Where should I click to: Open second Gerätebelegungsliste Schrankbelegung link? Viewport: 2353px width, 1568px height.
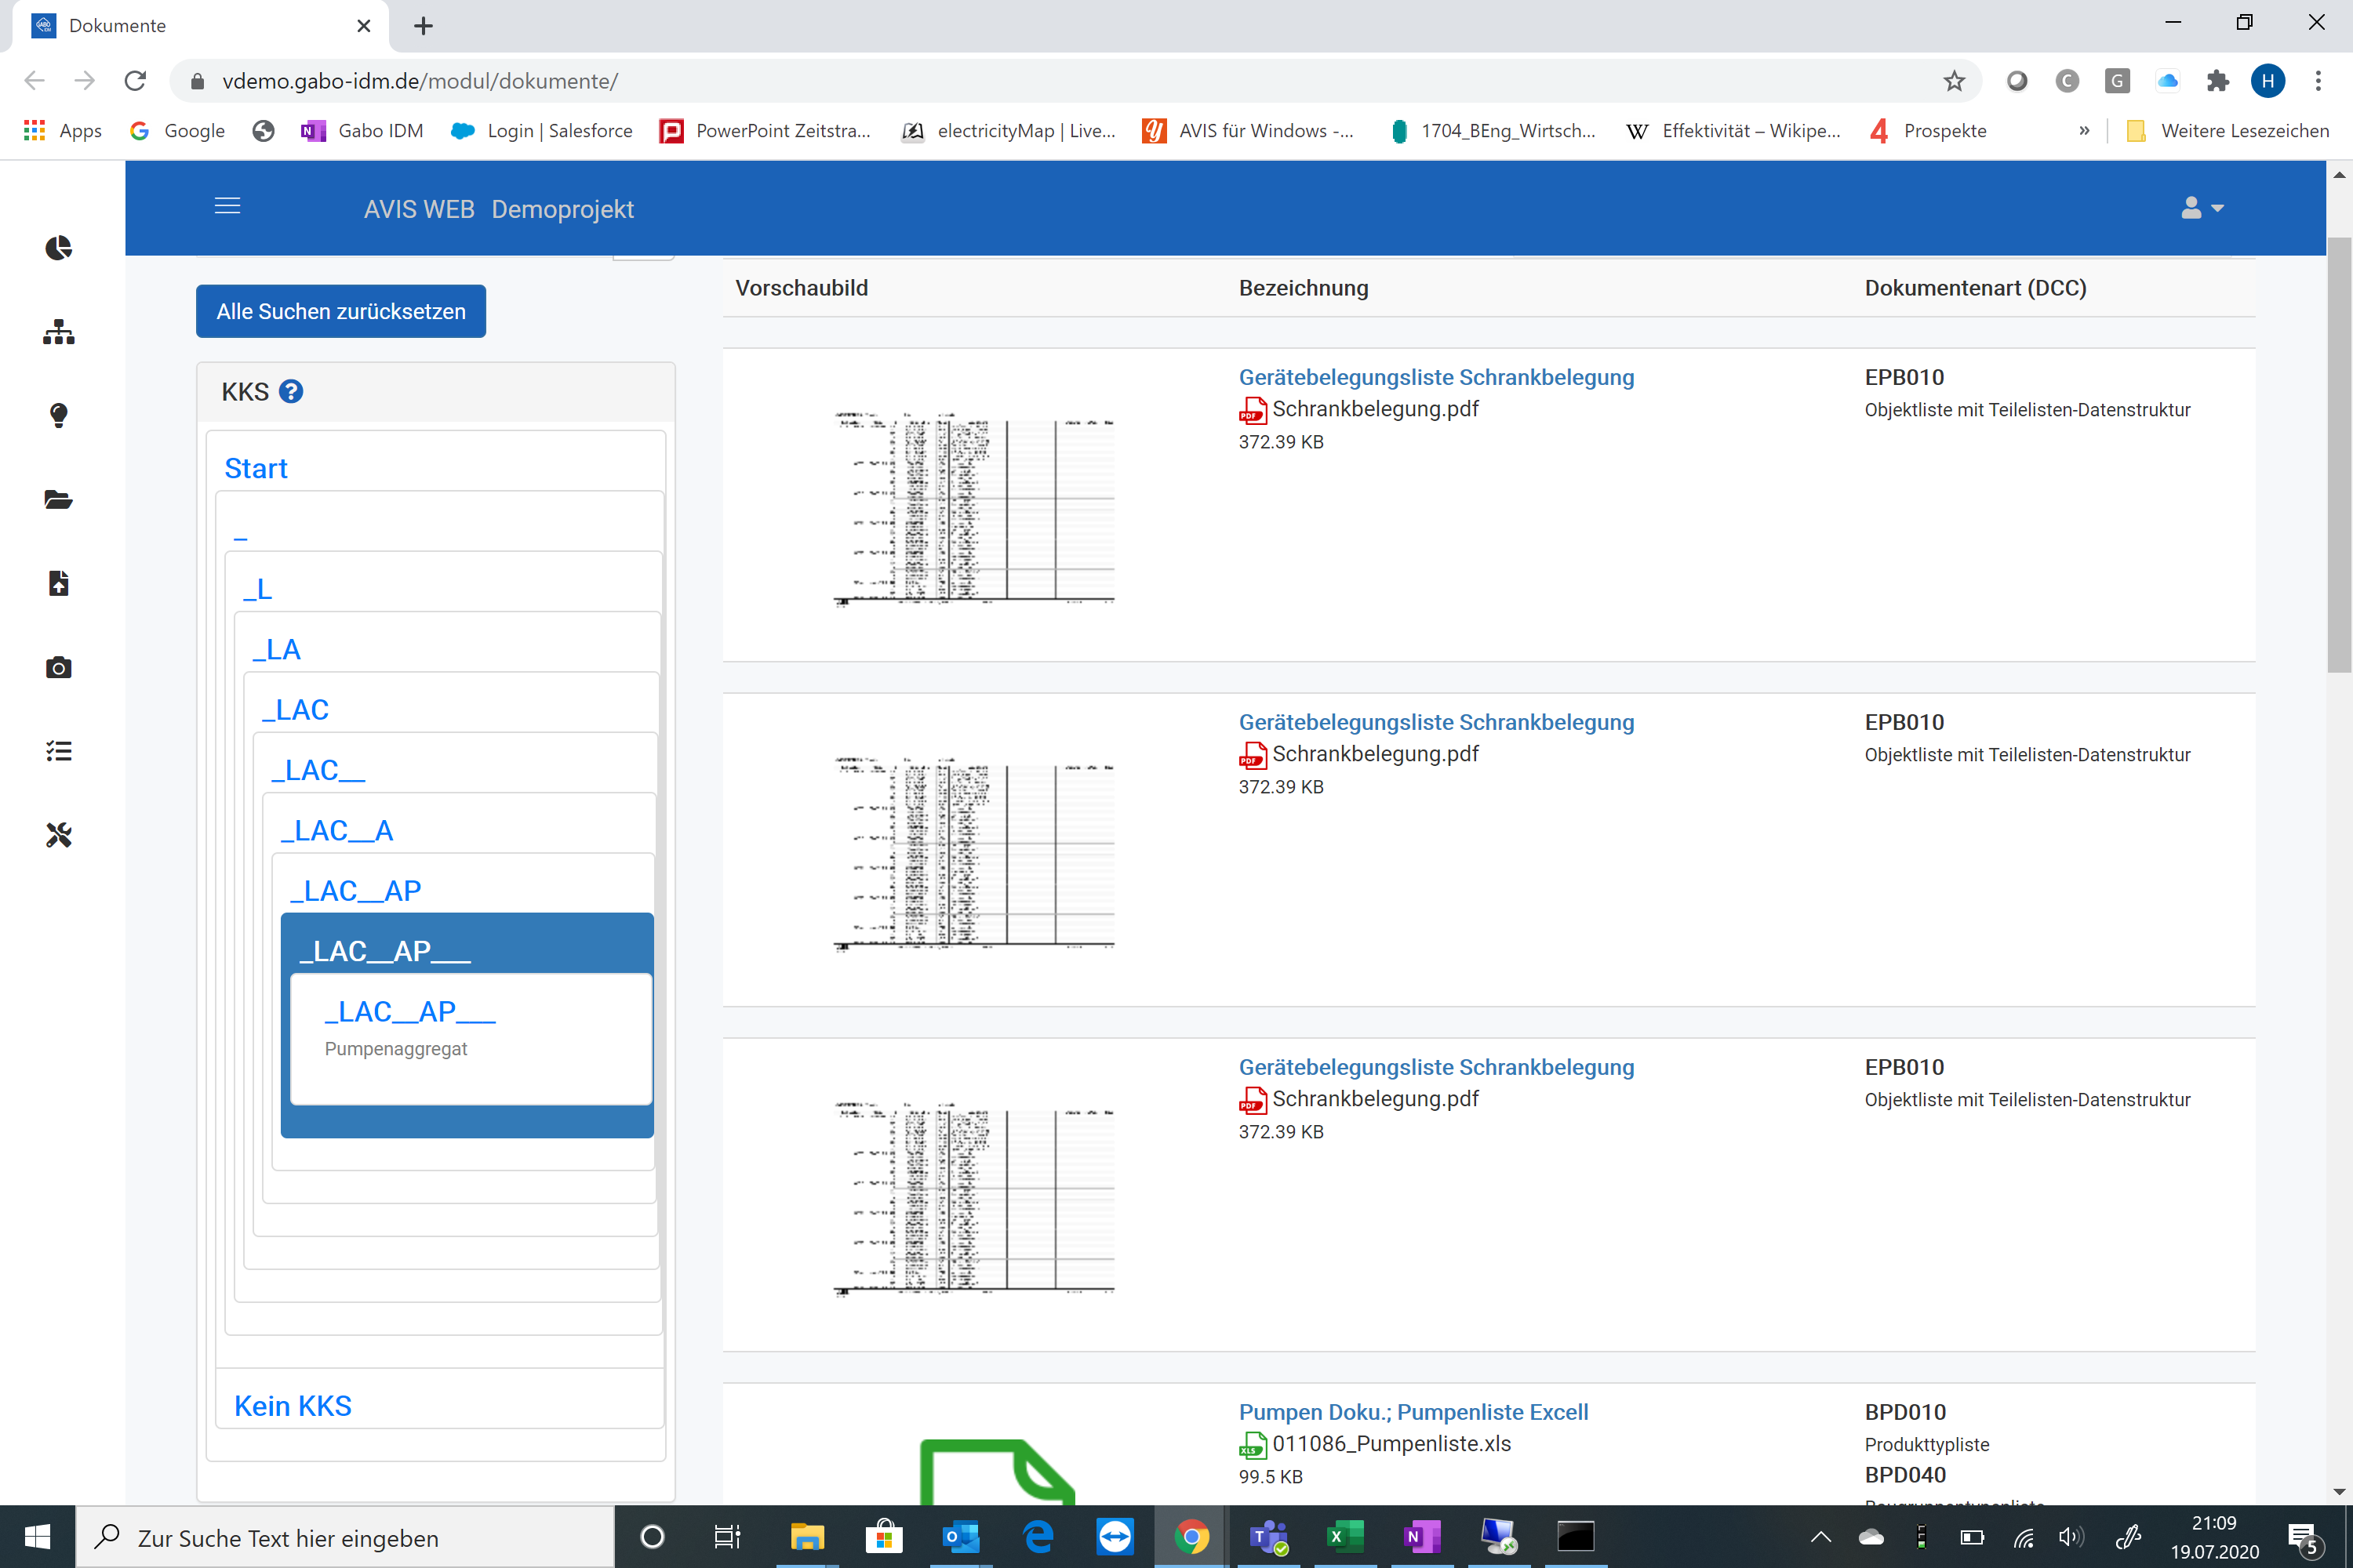click(1435, 722)
